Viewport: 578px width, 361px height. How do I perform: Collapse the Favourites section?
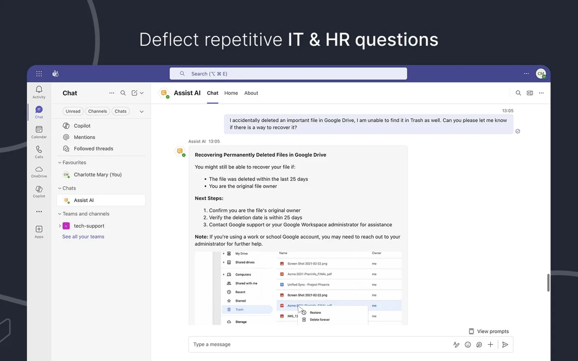coord(60,162)
